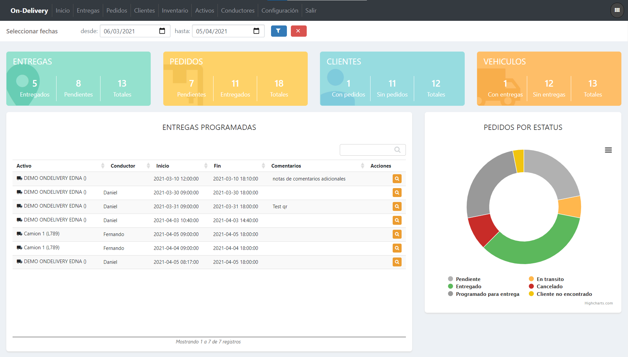
Task: Open the Inventario menu item
Action: coord(175,11)
